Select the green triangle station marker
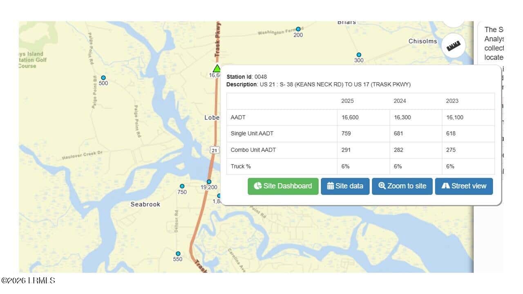The height and width of the screenshot is (294, 523). click(217, 68)
